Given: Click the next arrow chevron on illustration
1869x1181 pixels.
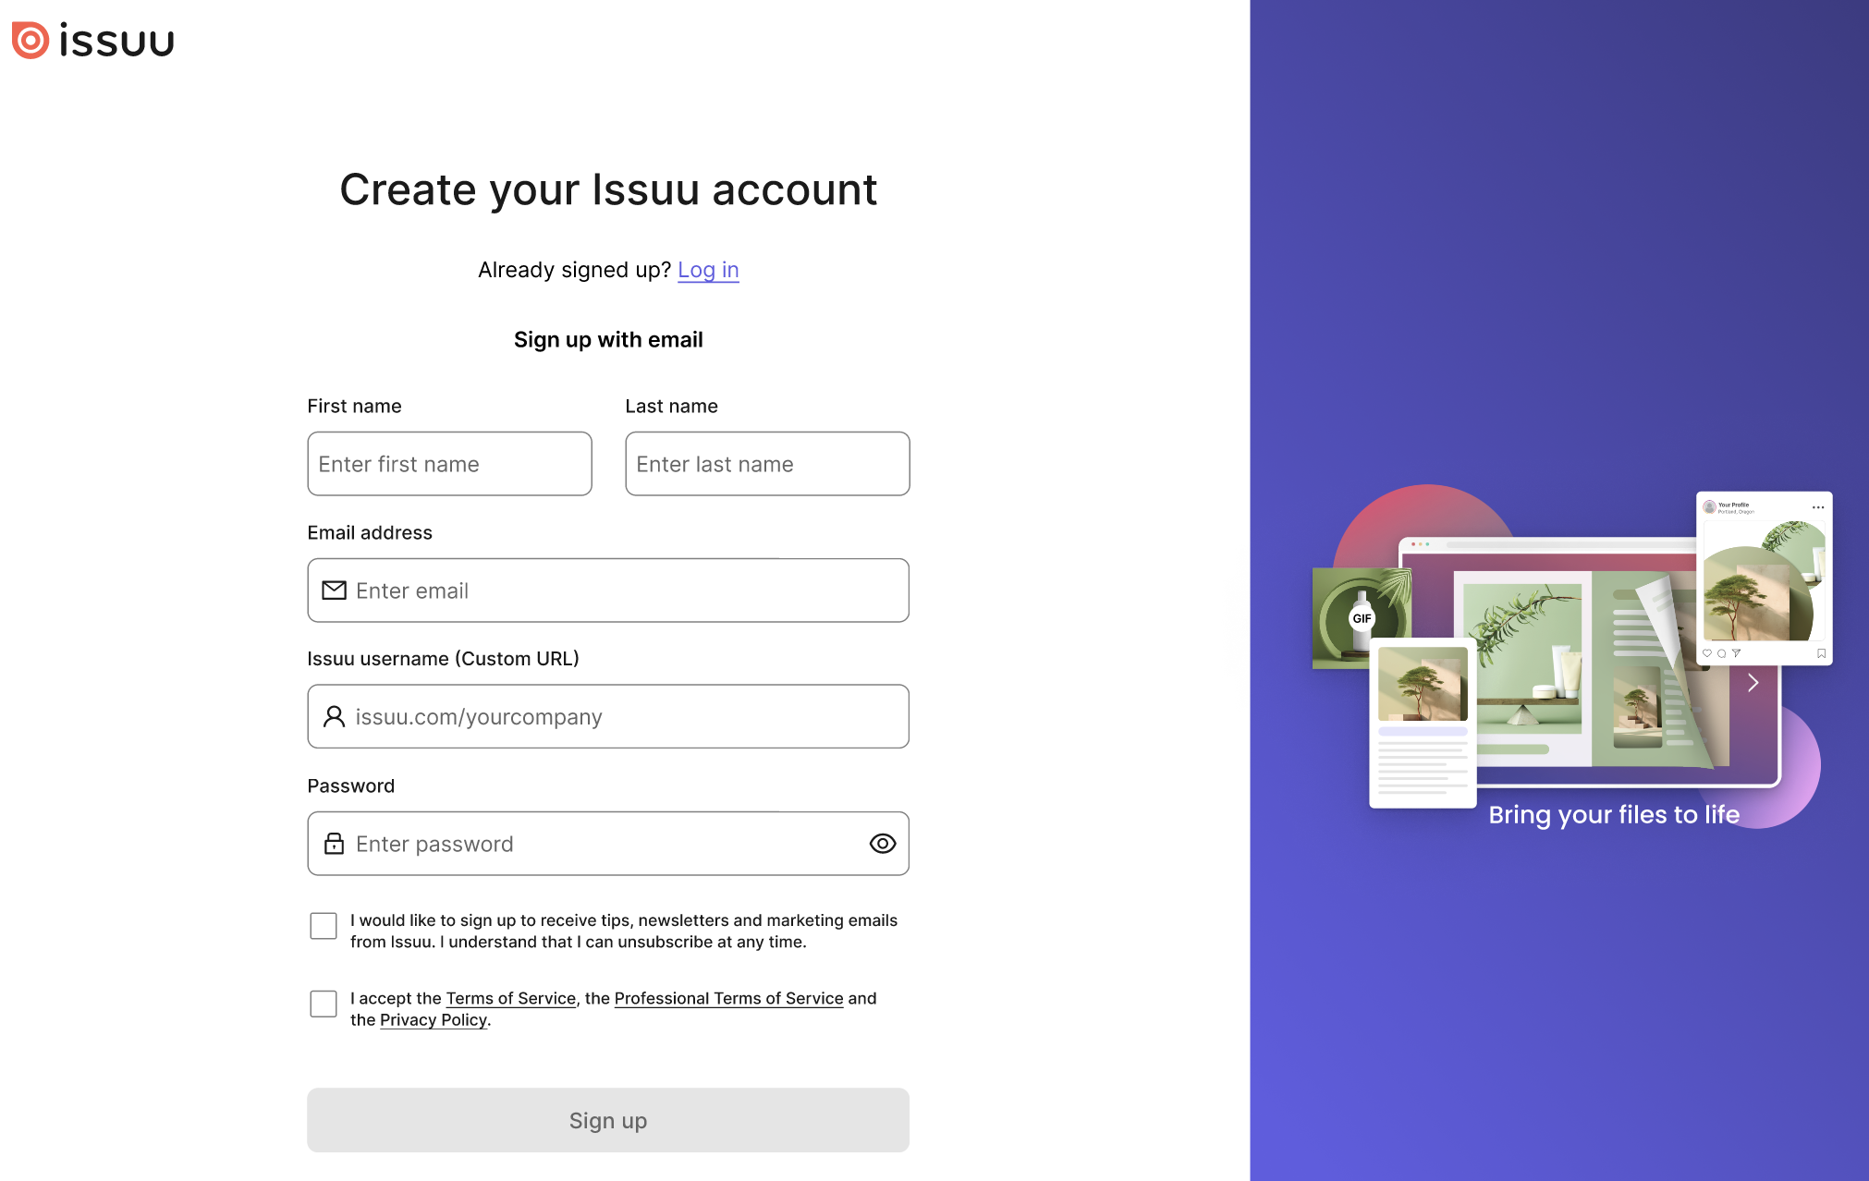Looking at the screenshot, I should 1753,683.
